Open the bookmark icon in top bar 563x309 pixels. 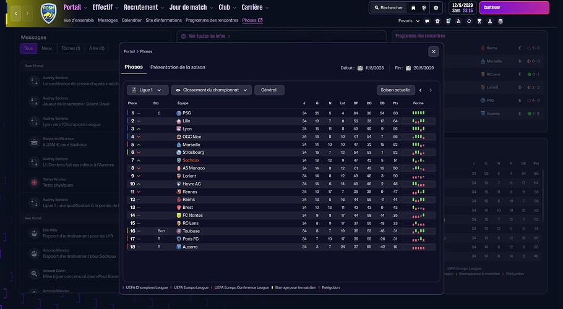(x=413, y=7)
